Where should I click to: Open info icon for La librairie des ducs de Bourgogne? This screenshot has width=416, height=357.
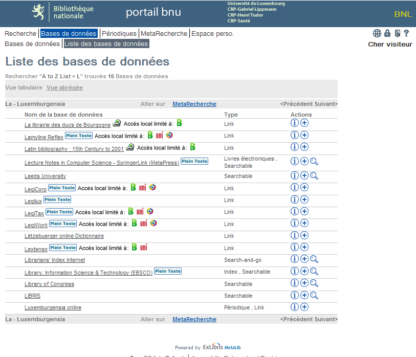pos(295,123)
